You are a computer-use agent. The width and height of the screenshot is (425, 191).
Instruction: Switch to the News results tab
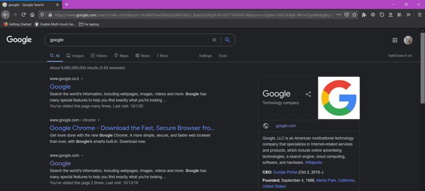[142, 56]
